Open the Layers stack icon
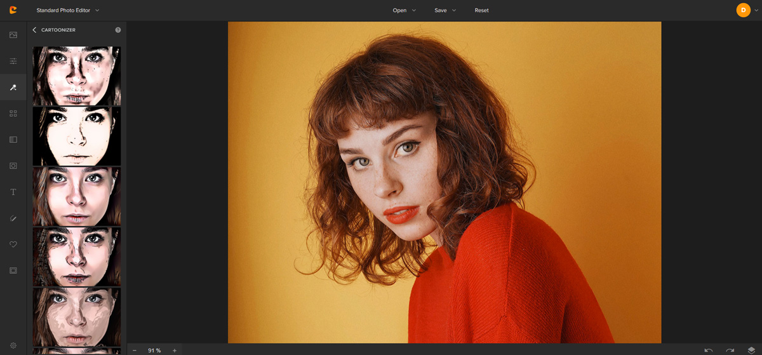The width and height of the screenshot is (762, 355). click(x=751, y=351)
